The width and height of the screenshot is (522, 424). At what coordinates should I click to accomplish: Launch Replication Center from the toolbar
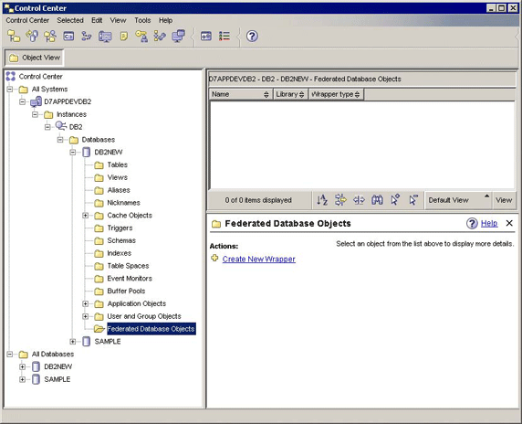(x=32, y=36)
